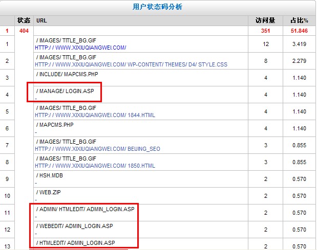Follow the 1844.HTML referrer link
This screenshot has width=317, height=250.
click(x=95, y=115)
